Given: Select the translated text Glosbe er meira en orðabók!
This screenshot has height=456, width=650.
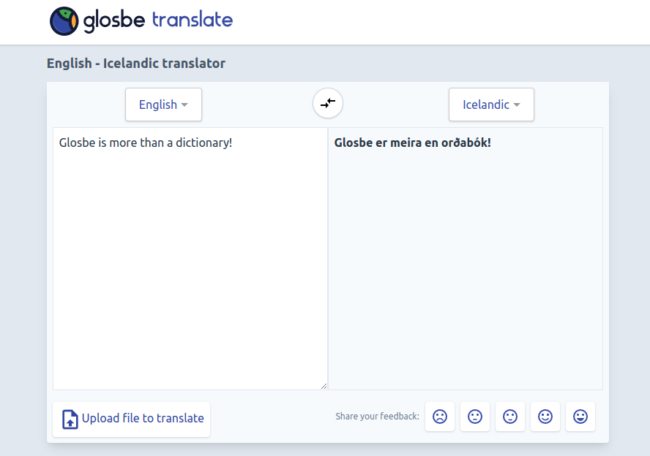Looking at the screenshot, I should pyautogui.click(x=412, y=142).
